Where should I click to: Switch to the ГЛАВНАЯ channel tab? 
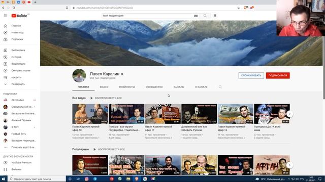(83, 87)
